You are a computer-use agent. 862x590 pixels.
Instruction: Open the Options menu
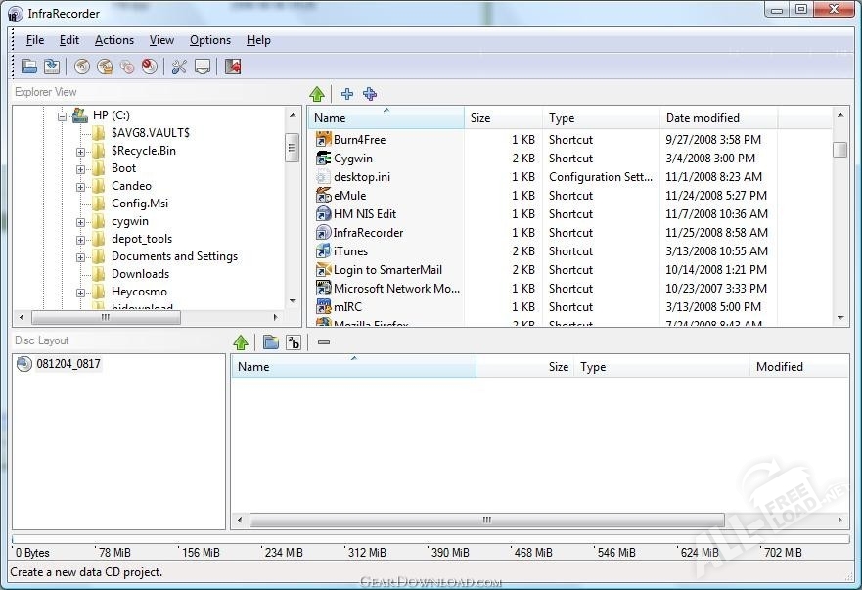[209, 40]
